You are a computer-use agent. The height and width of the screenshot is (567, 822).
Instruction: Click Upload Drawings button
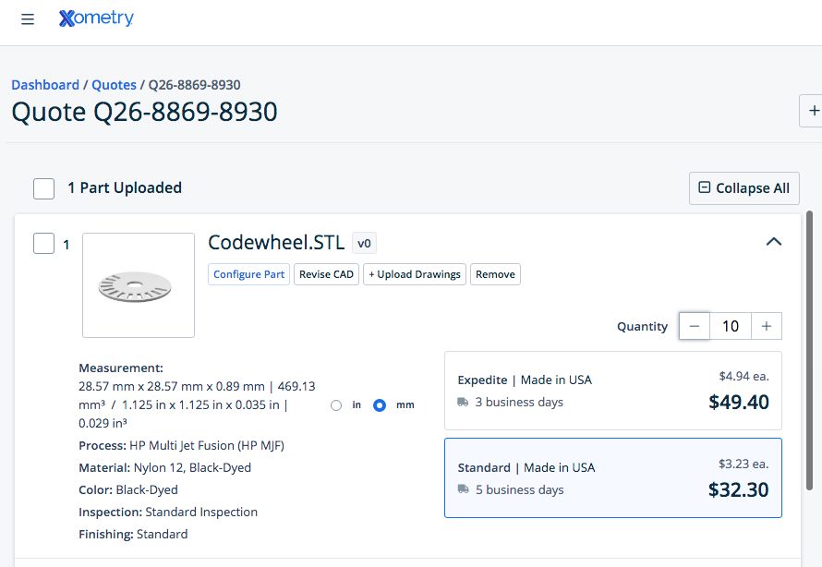[x=415, y=274]
